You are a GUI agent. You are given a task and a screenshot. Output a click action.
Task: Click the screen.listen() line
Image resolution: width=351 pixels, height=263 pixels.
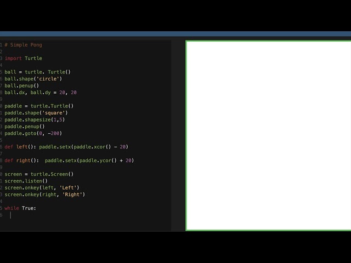coord(26,181)
